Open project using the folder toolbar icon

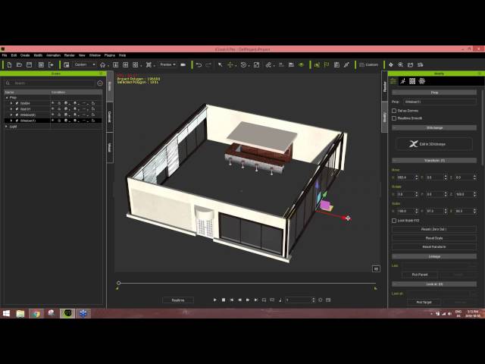click(x=19, y=64)
